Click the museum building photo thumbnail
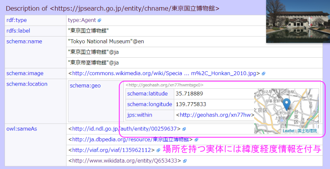330x169 pixels. point(298,22)
